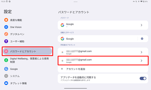Viewport: 151px width, 90px height.
Task: Tap the One Vision icon
Action: click(x=6, y=27)
